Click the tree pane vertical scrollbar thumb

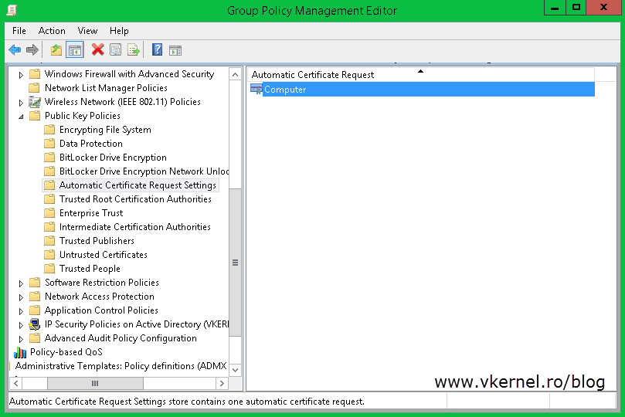[235, 263]
